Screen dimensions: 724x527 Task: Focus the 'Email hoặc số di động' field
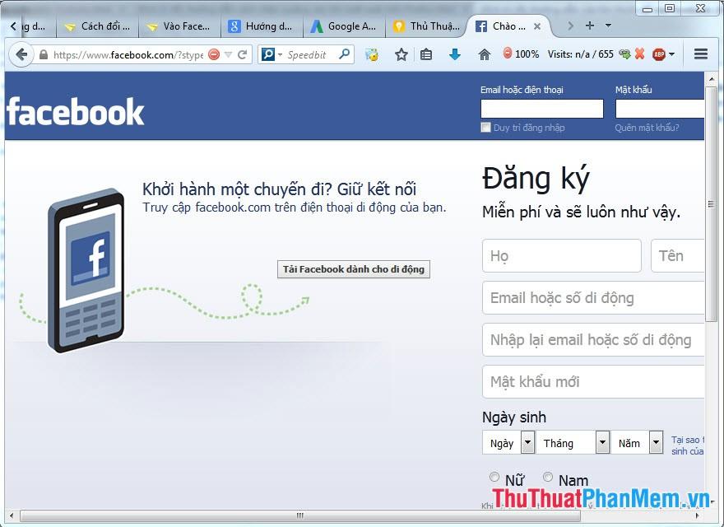pyautogui.click(x=593, y=298)
